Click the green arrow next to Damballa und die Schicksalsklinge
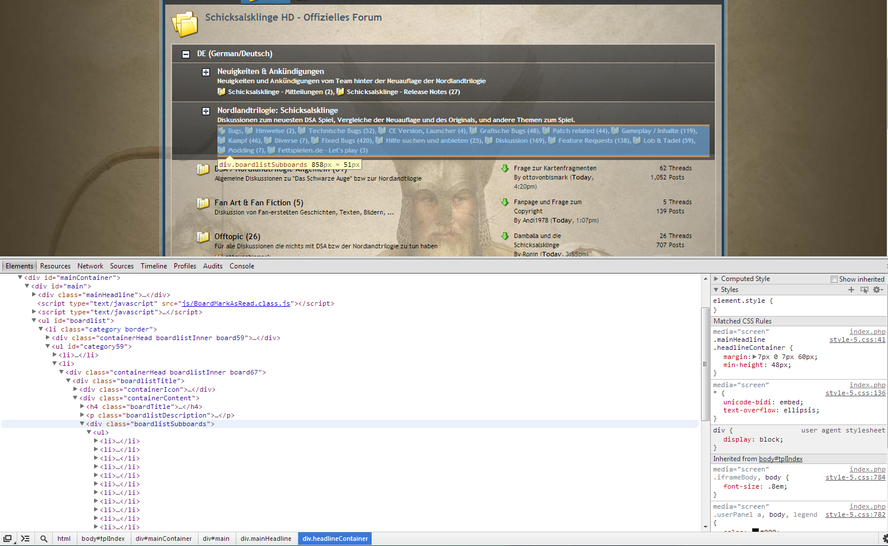 (505, 236)
